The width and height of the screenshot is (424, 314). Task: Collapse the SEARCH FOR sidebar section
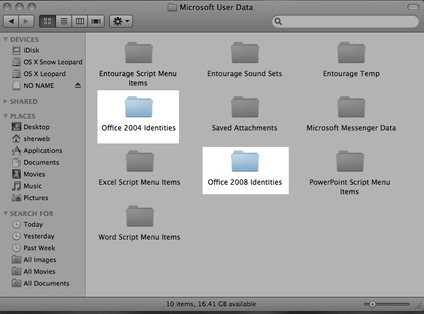pyautogui.click(x=6, y=214)
